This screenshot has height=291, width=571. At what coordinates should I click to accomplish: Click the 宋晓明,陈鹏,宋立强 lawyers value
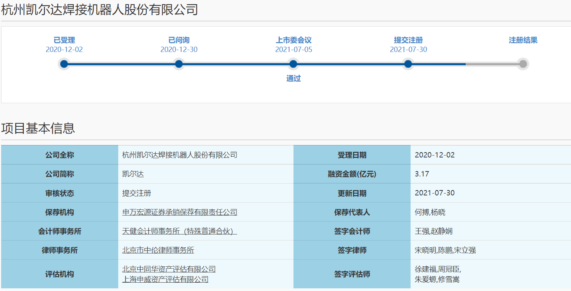445,250
